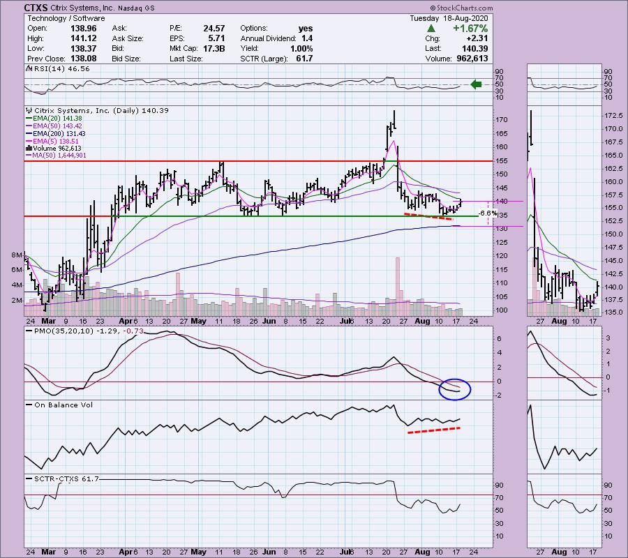Select the Open price value 138.96

tap(83, 29)
